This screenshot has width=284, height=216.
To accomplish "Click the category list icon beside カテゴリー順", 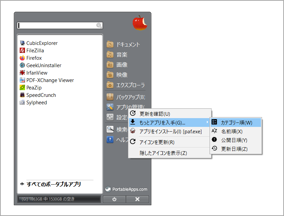I will coord(214,122).
